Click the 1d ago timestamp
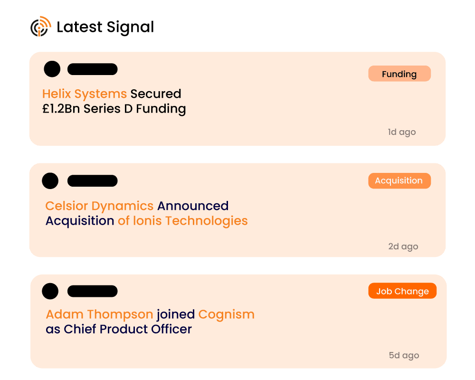Screen dimensions: 475x380 [x=402, y=132]
